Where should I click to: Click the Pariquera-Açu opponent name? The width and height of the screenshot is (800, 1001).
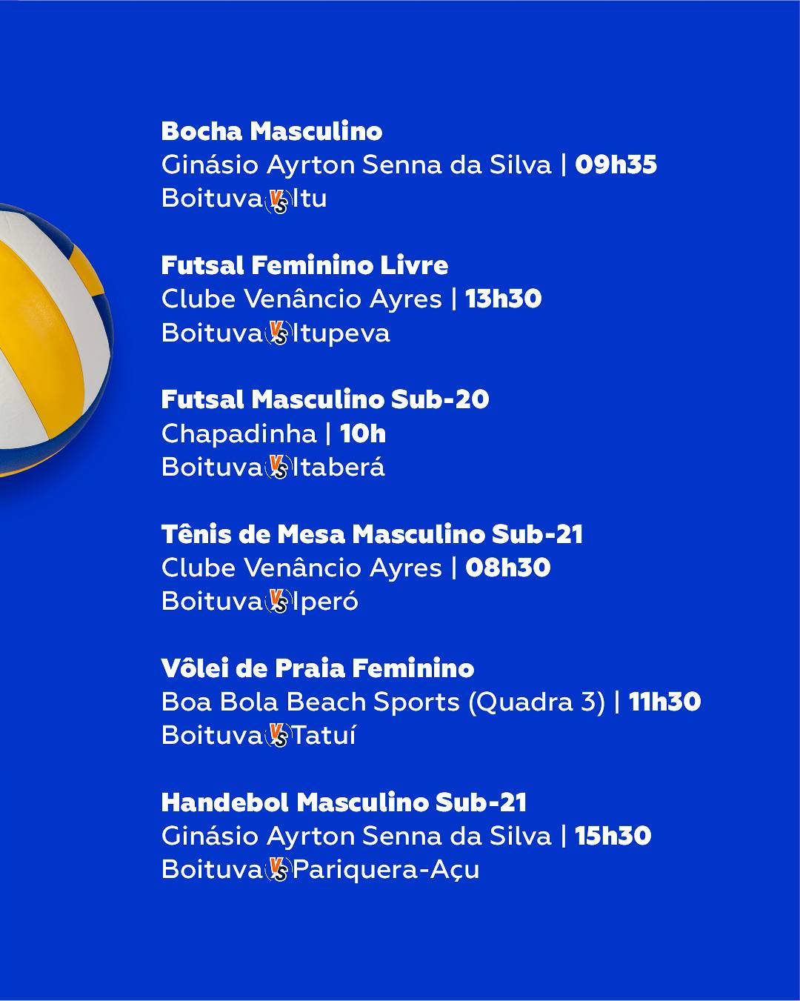(x=386, y=870)
